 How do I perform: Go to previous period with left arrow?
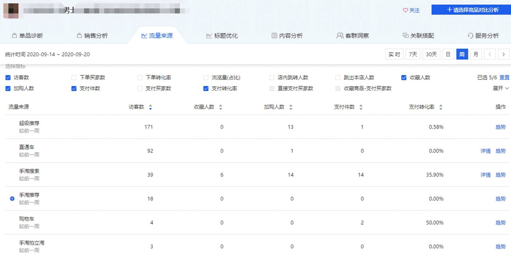point(490,54)
